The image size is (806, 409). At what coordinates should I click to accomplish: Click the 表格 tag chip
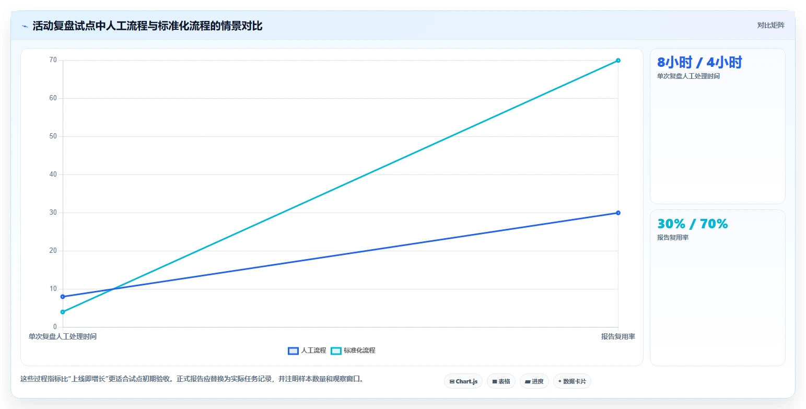pyautogui.click(x=501, y=381)
